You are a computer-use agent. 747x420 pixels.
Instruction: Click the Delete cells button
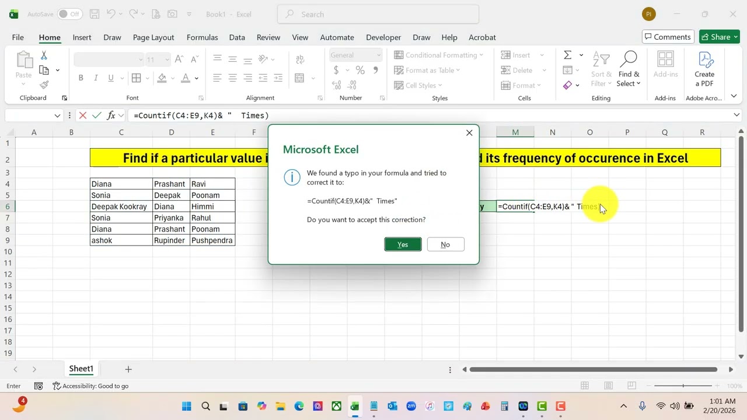click(516, 70)
